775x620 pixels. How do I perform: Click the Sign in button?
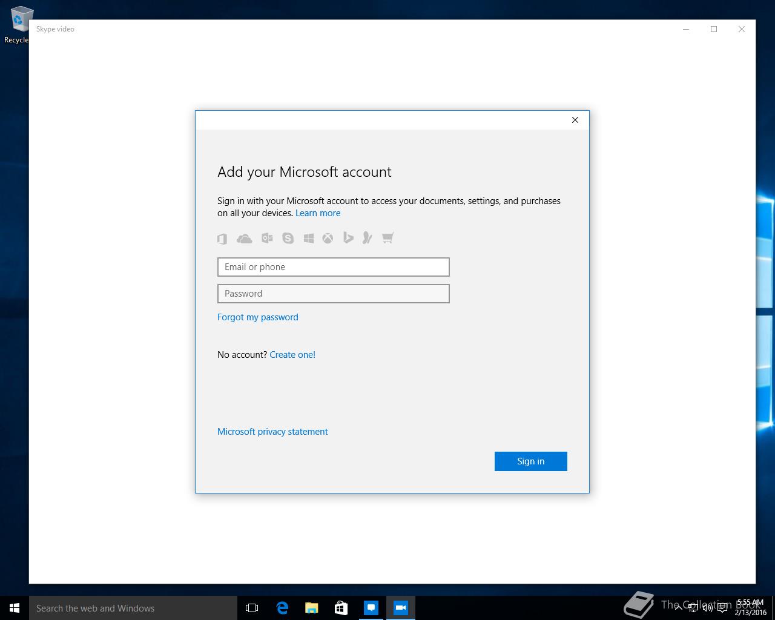[x=531, y=461]
